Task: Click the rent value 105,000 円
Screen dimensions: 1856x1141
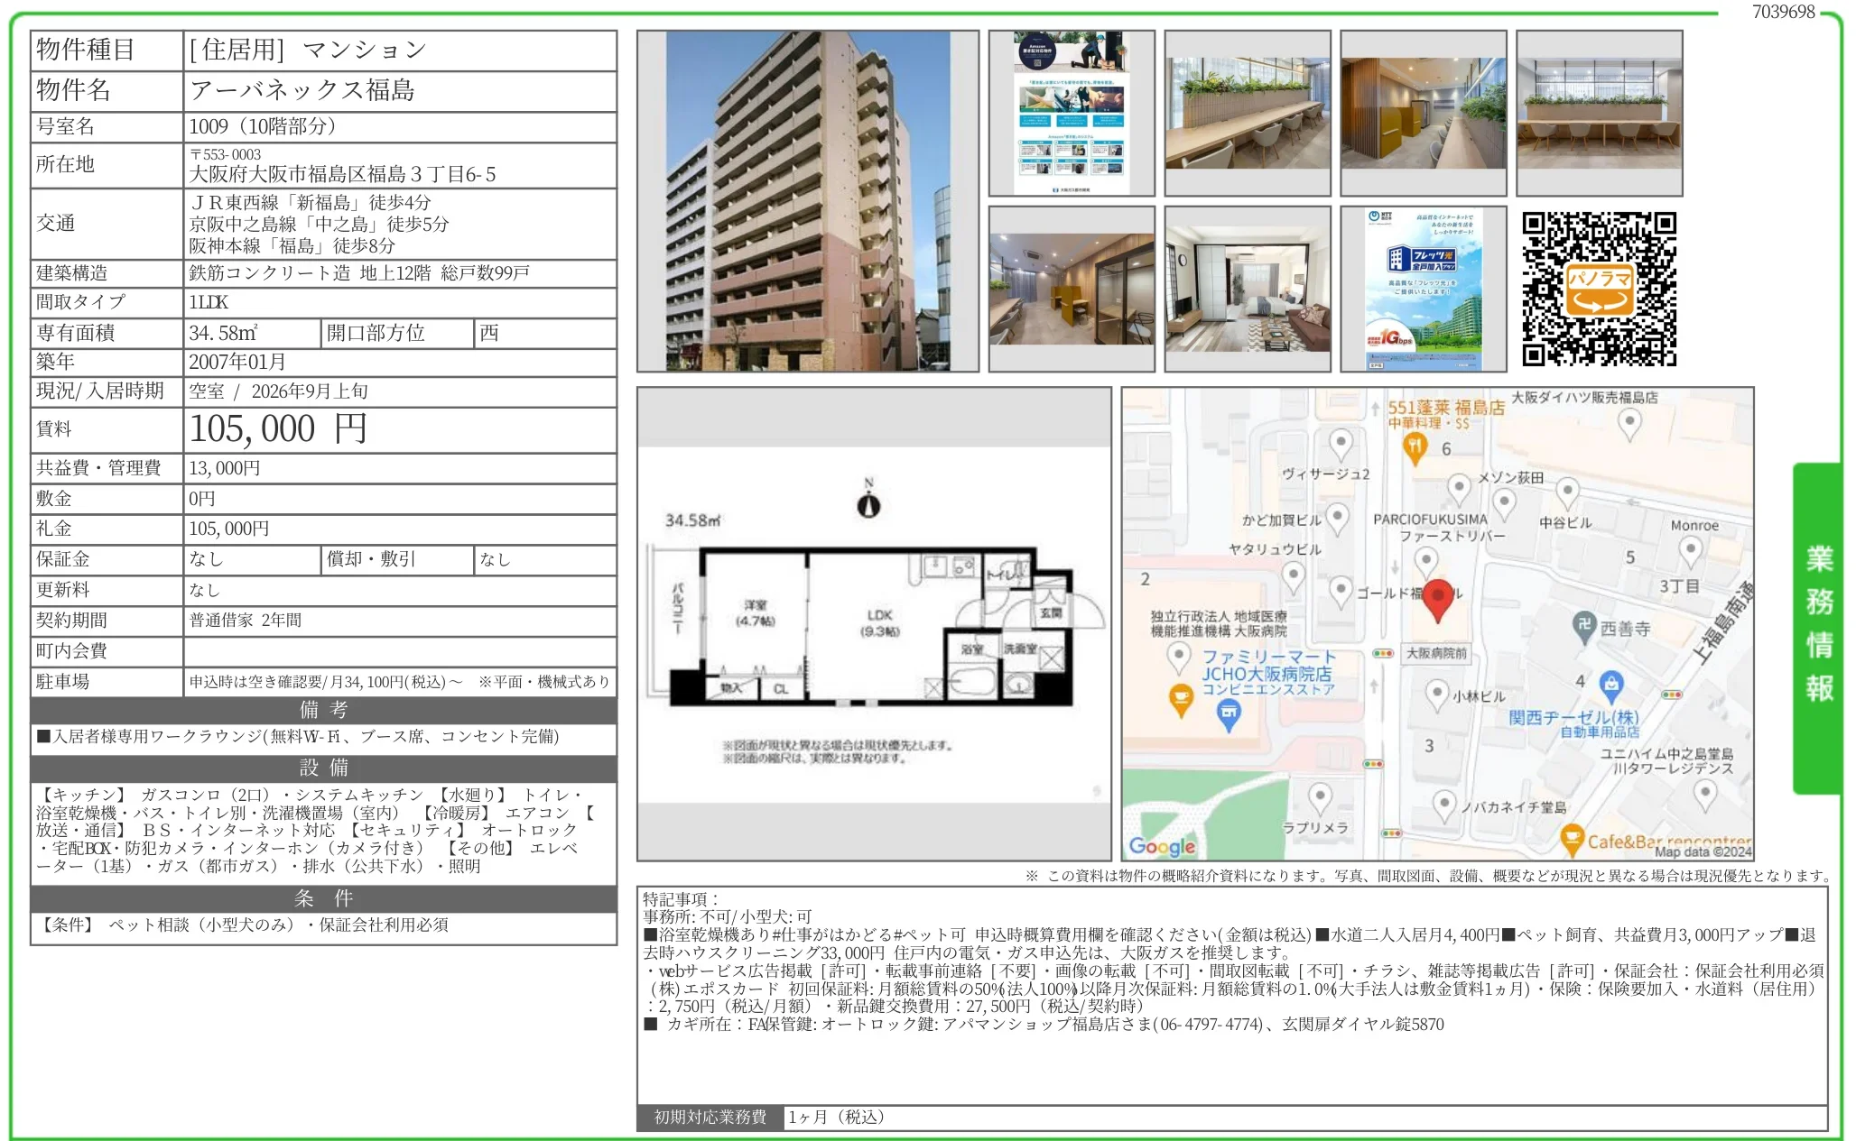Action: [279, 429]
